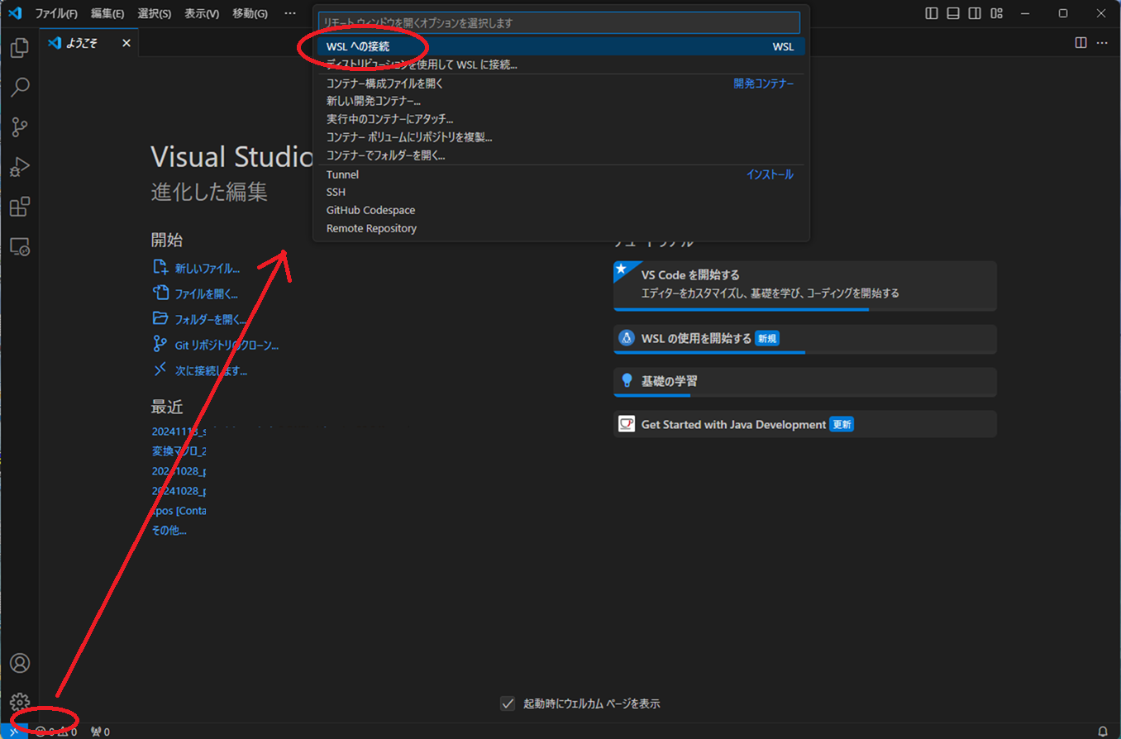This screenshot has width=1121, height=739.
Task: Open WSL の使用を開始する walkthrough
Action: click(804, 339)
